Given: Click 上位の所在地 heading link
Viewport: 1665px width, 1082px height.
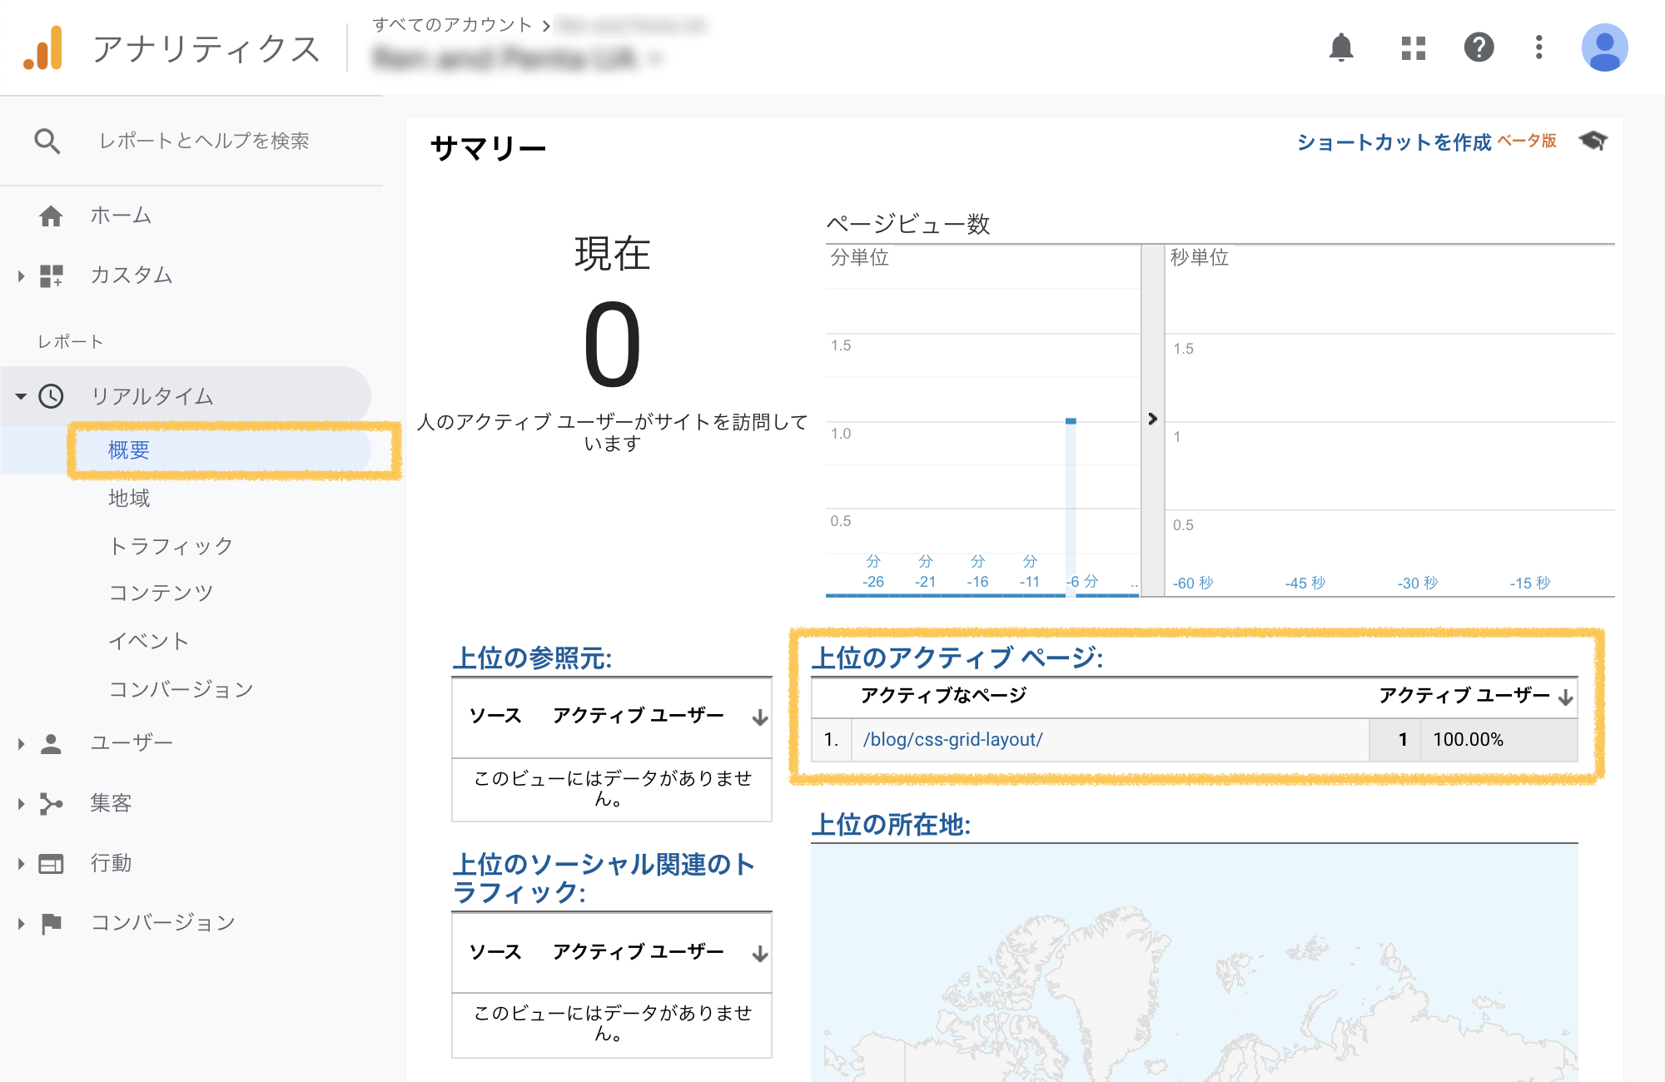Looking at the screenshot, I should (891, 824).
